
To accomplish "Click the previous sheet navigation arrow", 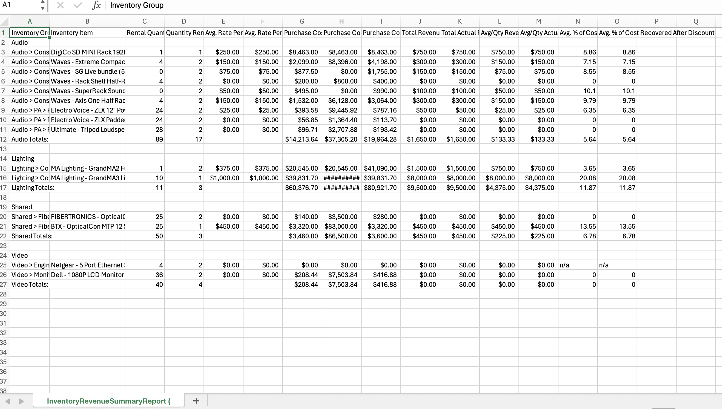I will point(8,401).
